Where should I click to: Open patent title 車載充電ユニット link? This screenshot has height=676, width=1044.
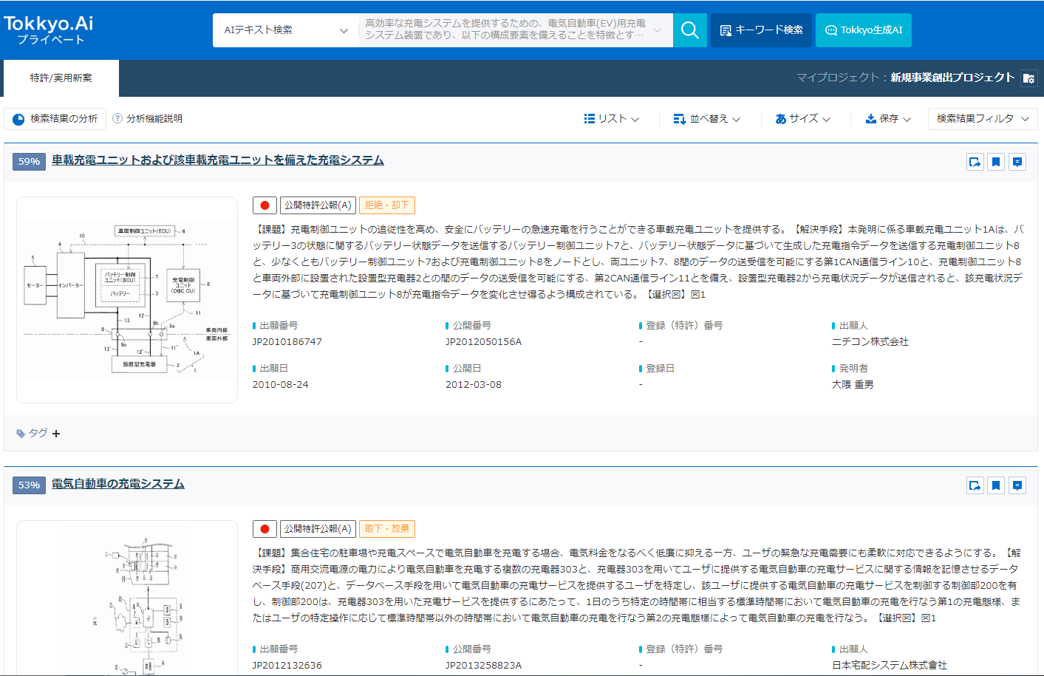(x=218, y=160)
